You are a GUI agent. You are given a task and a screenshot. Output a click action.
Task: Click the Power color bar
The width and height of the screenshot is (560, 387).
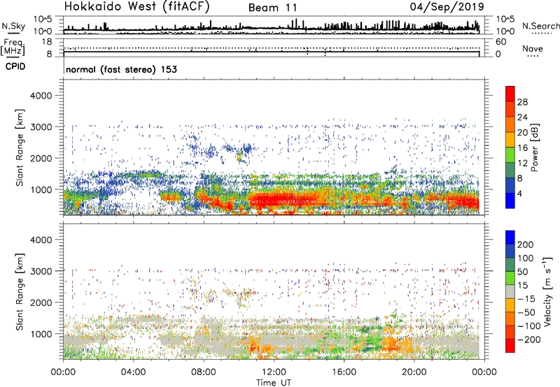tap(510, 147)
